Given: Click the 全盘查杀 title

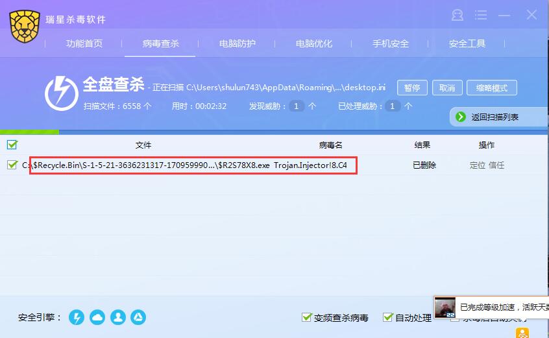Looking at the screenshot, I should [x=114, y=84].
